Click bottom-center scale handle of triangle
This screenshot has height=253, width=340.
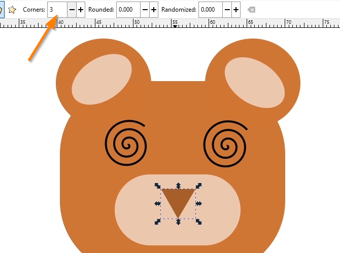(178, 222)
